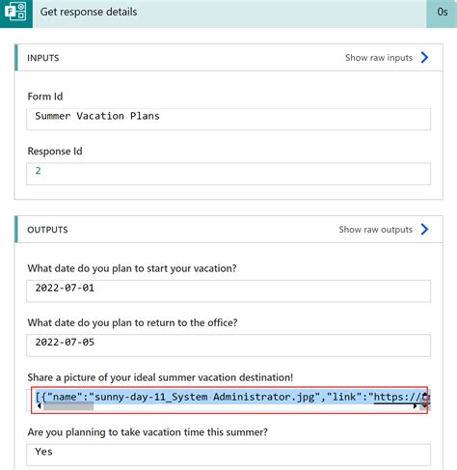The width and height of the screenshot is (457, 470).
Task: Click the Microsoft Forms connector icon
Action: (x=15, y=13)
